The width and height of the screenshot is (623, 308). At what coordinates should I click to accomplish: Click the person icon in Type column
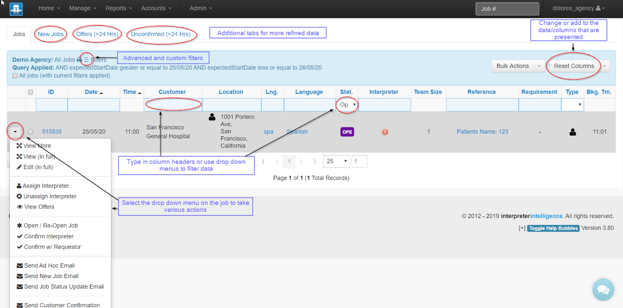(572, 132)
